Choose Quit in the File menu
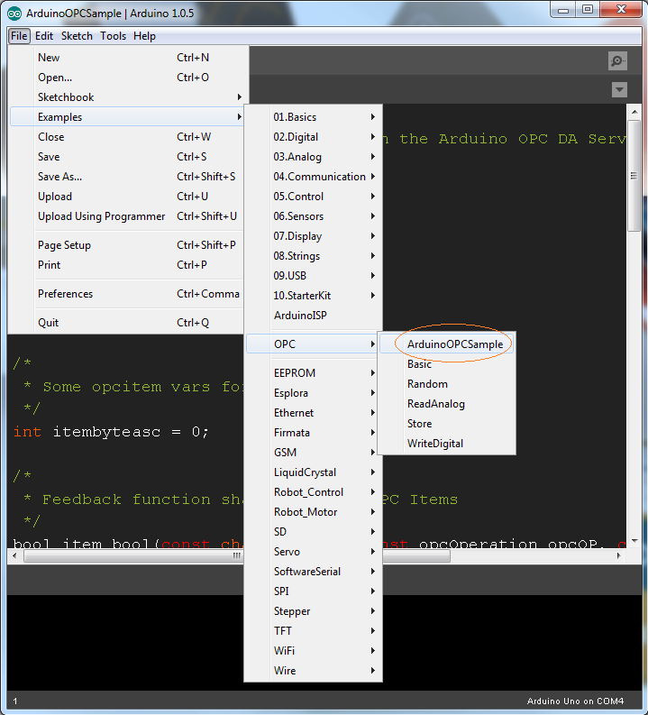648x715 pixels. pyautogui.click(x=127, y=323)
